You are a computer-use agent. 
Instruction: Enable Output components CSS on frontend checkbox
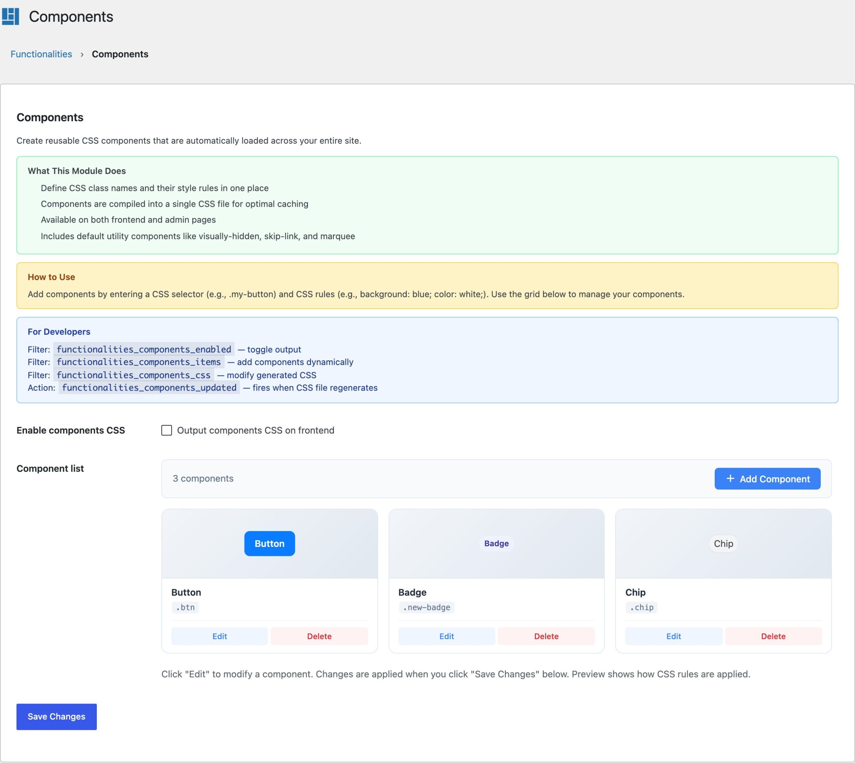166,430
